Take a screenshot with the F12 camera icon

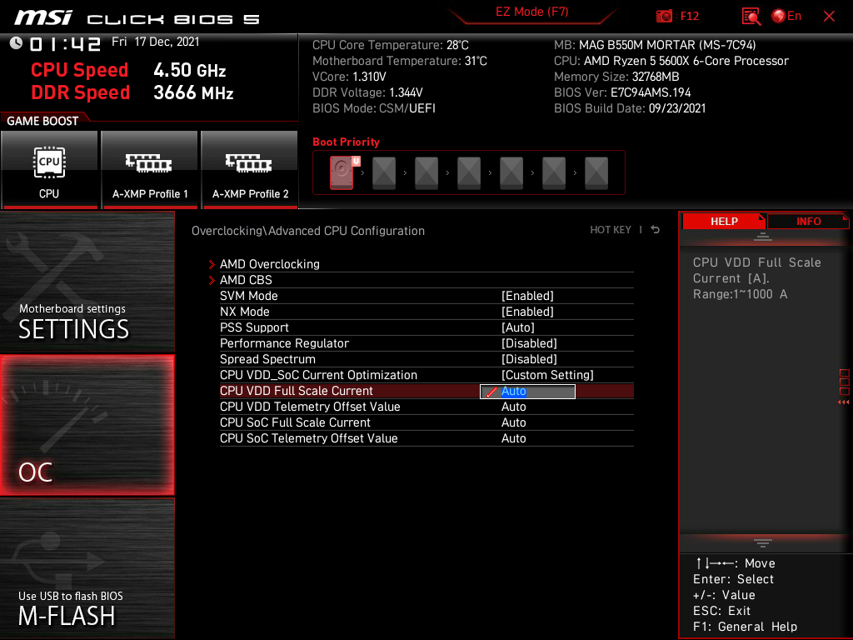tap(664, 17)
